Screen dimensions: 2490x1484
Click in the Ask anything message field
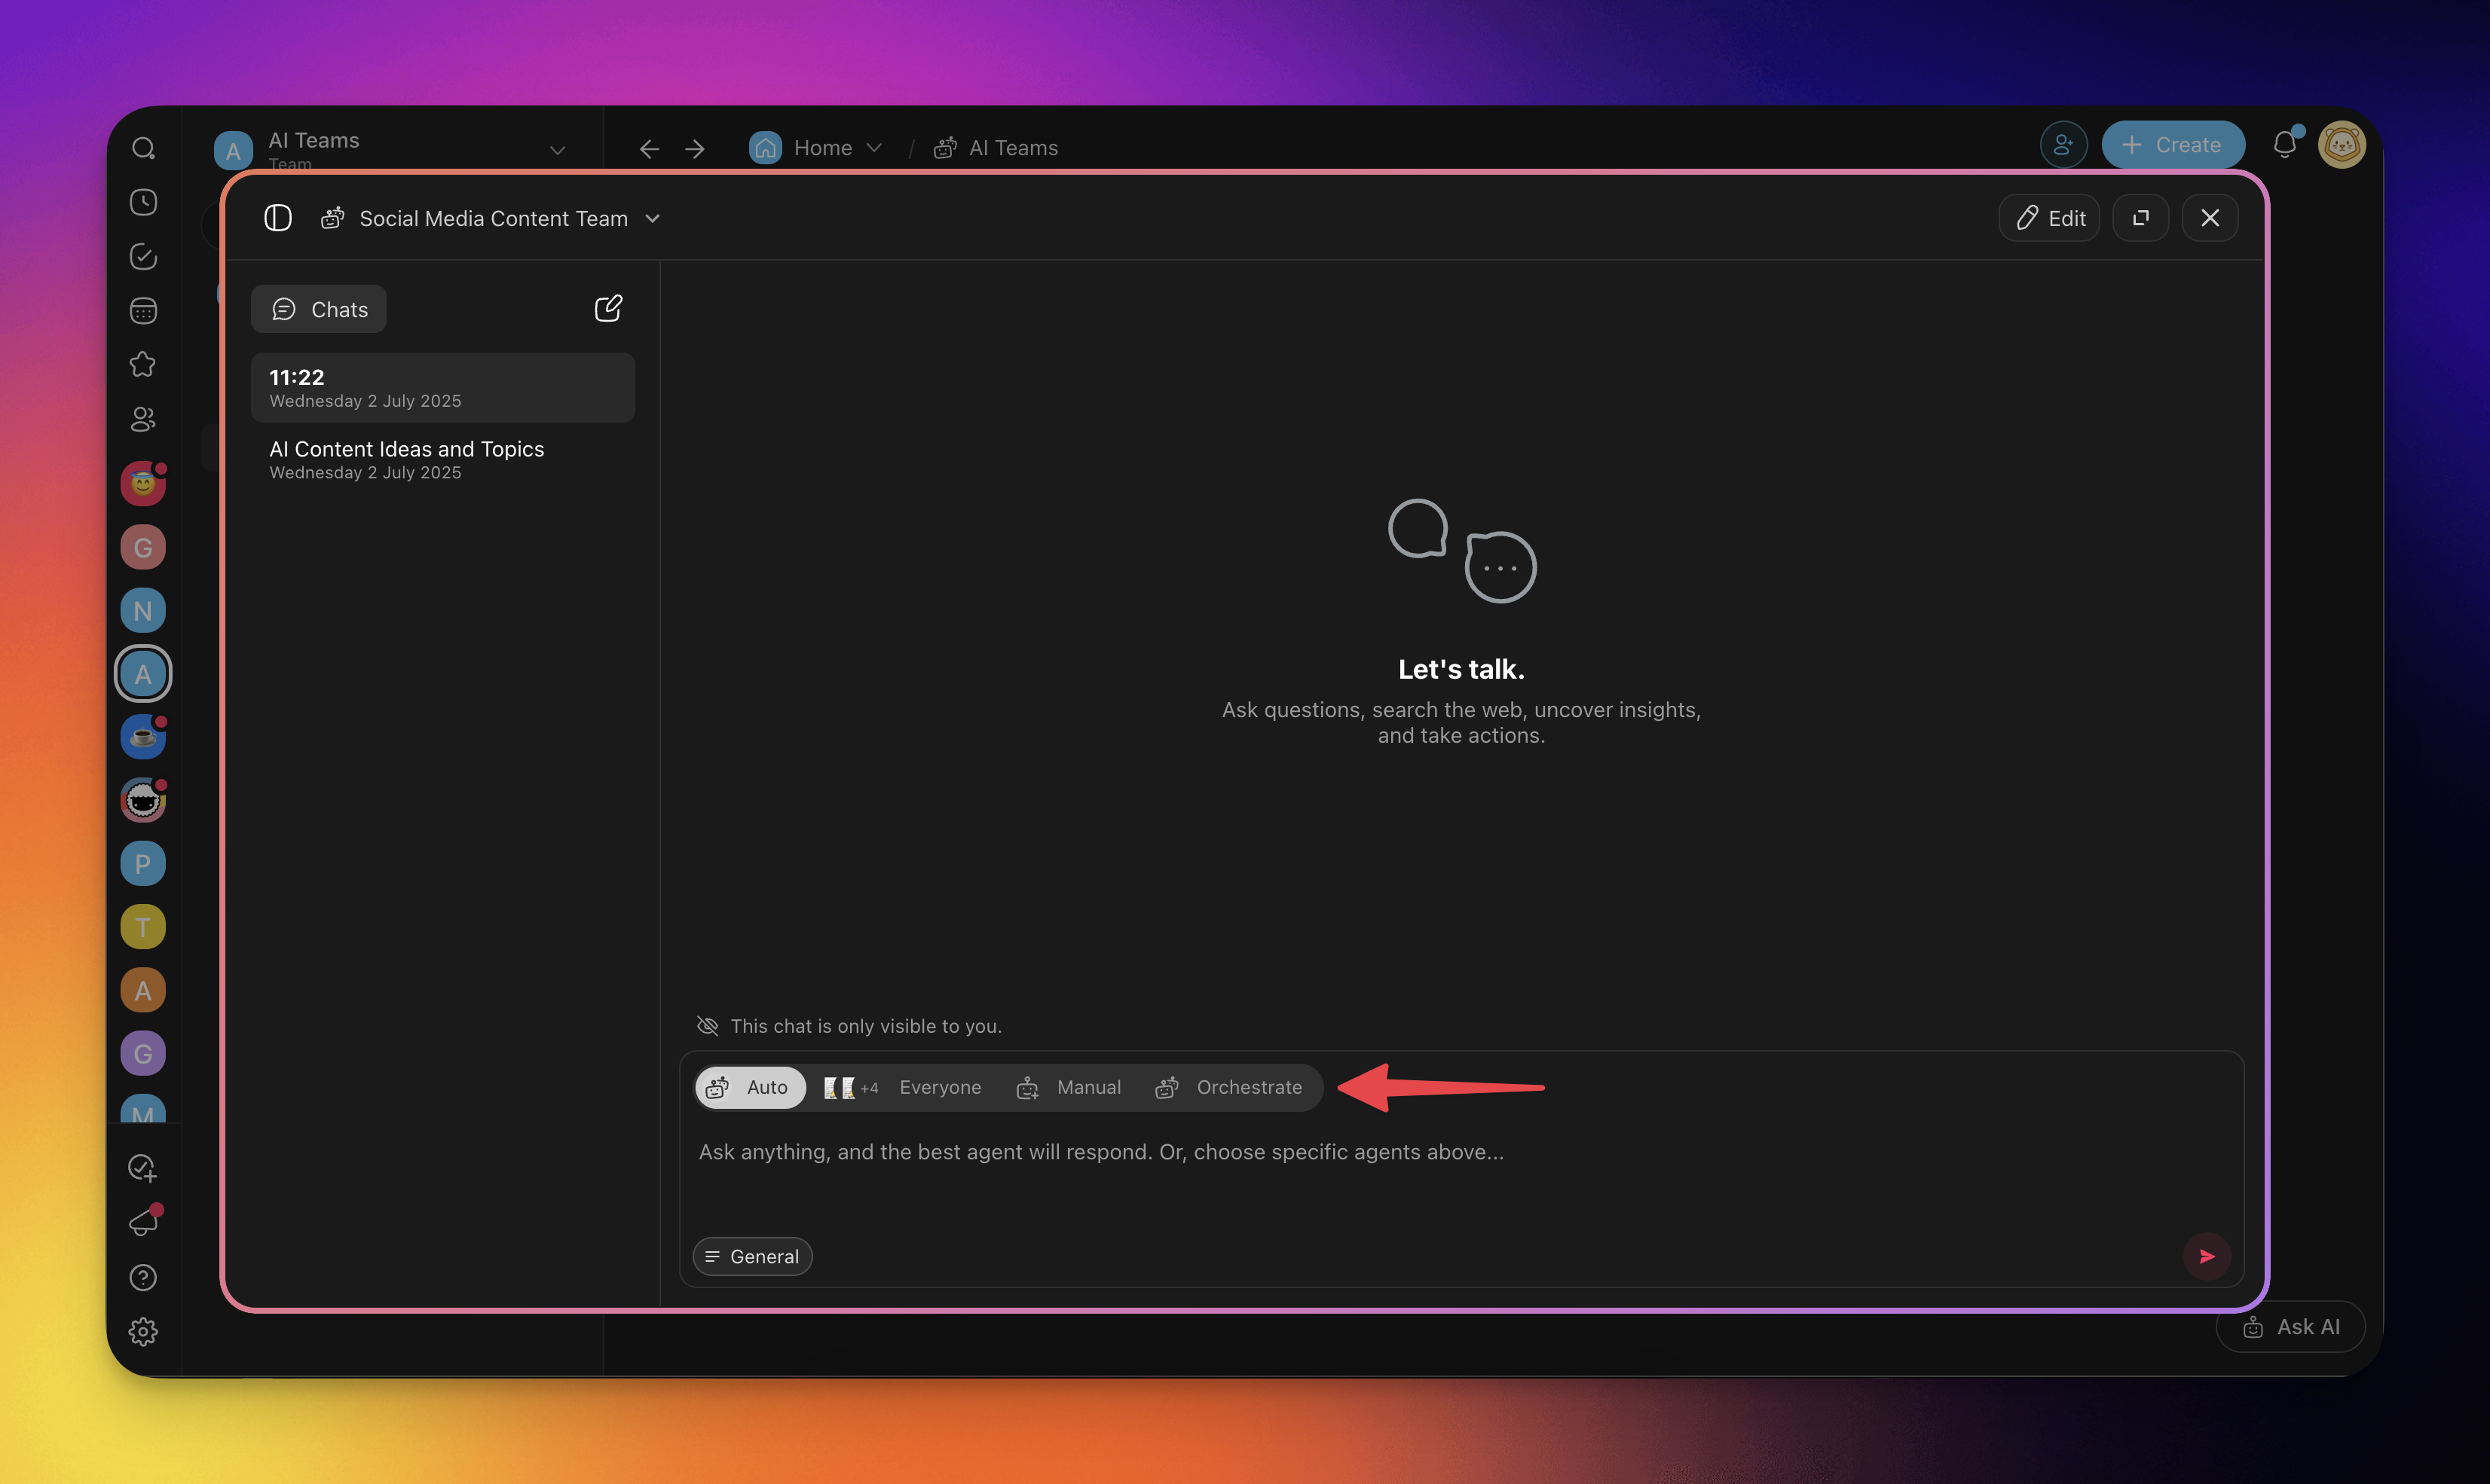1100,1152
